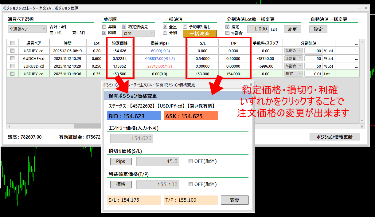Check OFF(取消) for the take-profit price
This screenshot has height=217, width=375.
[x=191, y=184]
